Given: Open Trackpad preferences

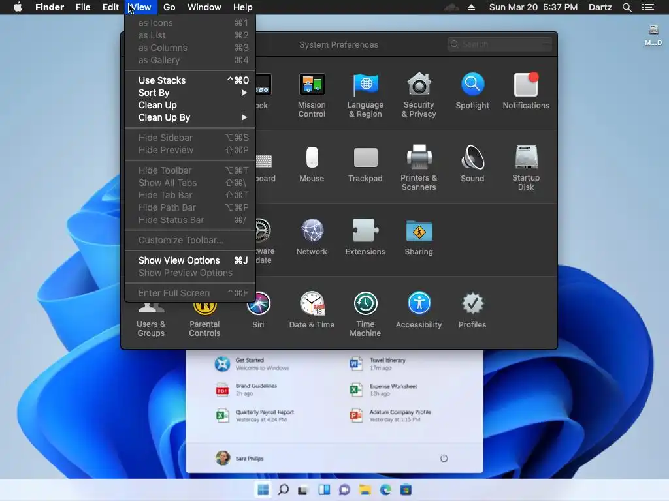Looking at the screenshot, I should coord(365,164).
